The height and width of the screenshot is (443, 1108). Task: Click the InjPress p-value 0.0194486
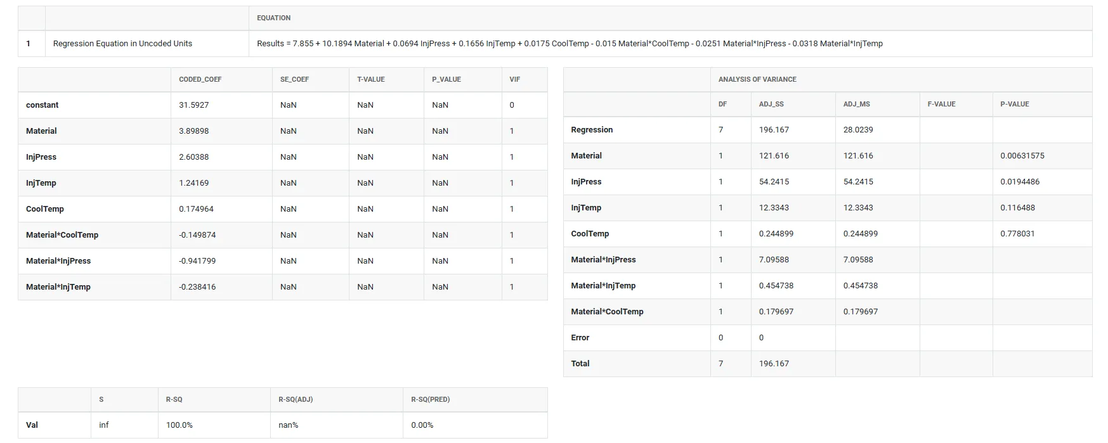click(1020, 182)
